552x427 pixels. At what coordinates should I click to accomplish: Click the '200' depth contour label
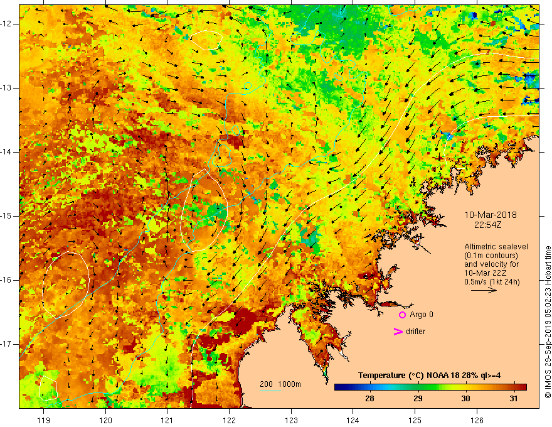(266, 384)
